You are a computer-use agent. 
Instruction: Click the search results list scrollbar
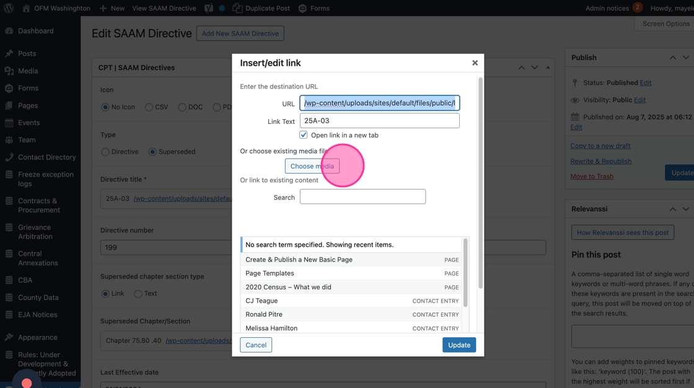(x=465, y=273)
